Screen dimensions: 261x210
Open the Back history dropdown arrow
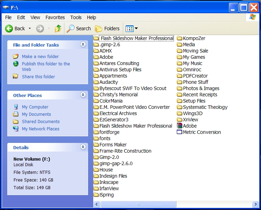(x=30, y=29)
